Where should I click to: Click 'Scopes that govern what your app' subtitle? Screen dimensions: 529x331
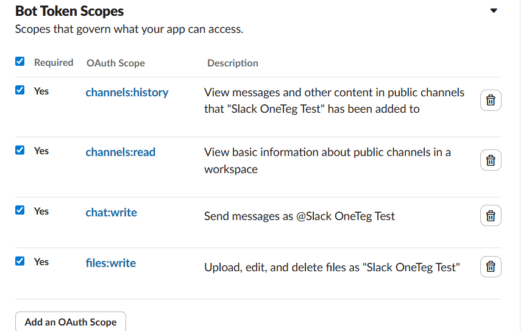click(129, 29)
